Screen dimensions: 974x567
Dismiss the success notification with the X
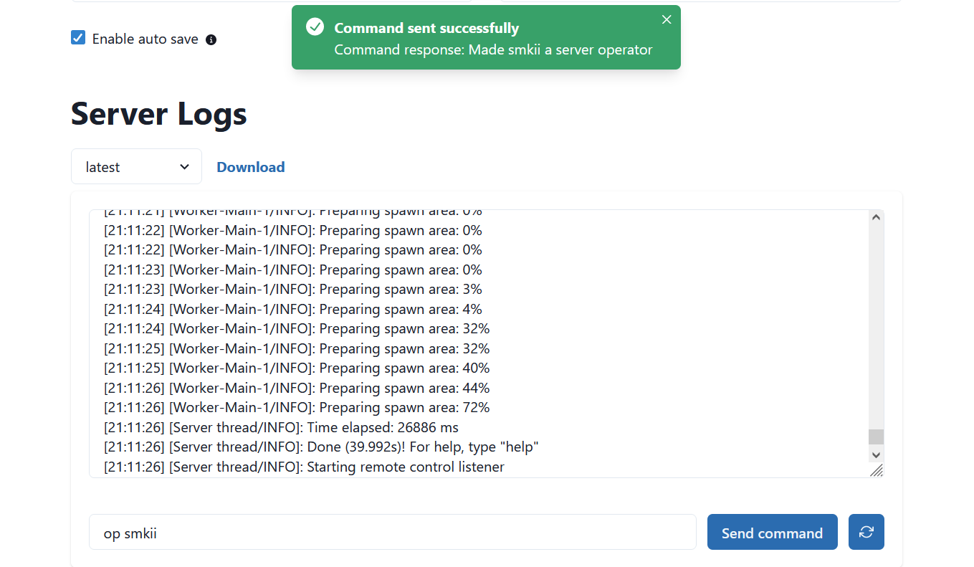coord(667,20)
